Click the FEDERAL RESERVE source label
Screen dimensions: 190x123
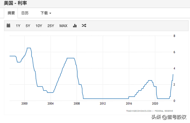164,111
